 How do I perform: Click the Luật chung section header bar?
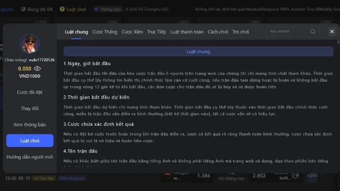198,51
